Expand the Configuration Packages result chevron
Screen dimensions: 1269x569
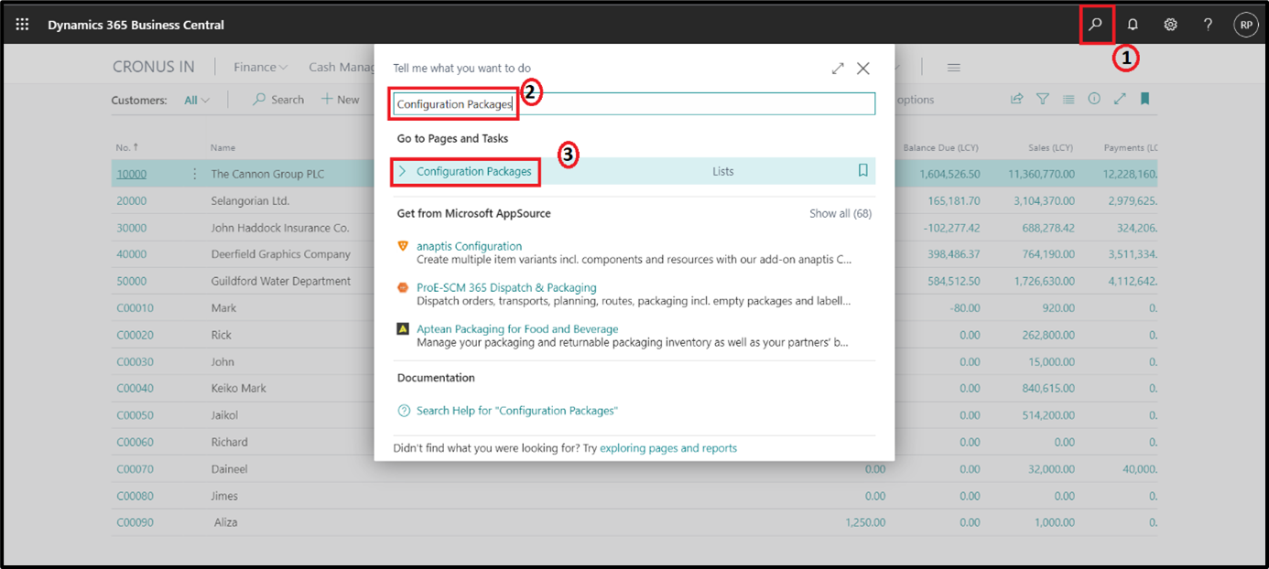point(402,171)
